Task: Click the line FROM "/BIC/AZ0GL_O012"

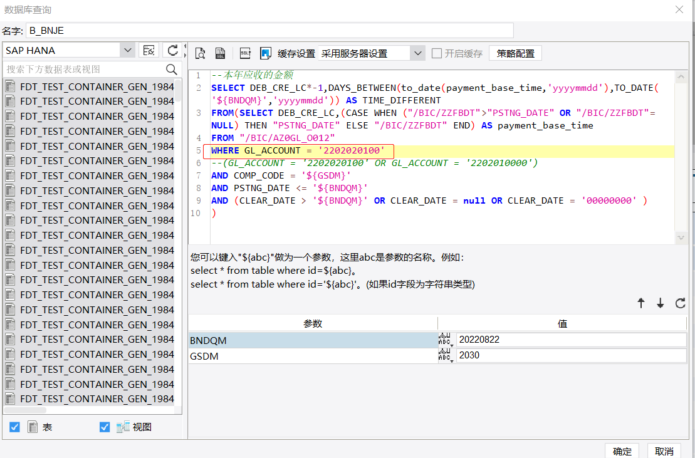Action: click(273, 138)
